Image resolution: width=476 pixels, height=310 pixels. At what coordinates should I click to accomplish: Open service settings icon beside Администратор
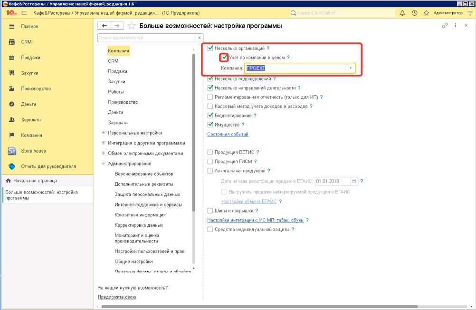[470, 13]
